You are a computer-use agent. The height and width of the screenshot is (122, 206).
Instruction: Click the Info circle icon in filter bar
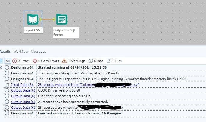click(91, 61)
